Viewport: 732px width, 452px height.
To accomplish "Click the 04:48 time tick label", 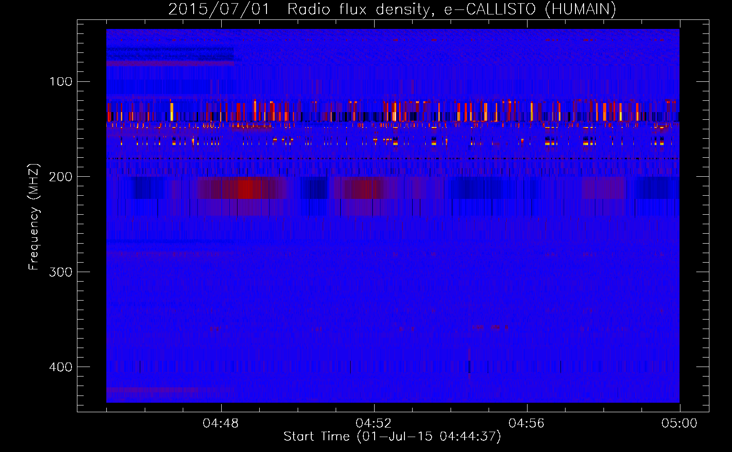I will click(221, 424).
